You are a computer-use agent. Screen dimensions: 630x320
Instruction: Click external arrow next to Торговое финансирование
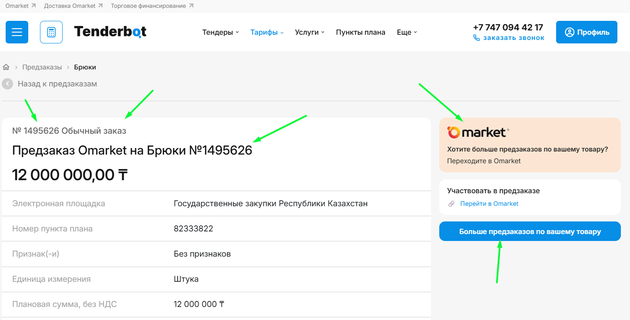[x=191, y=6]
